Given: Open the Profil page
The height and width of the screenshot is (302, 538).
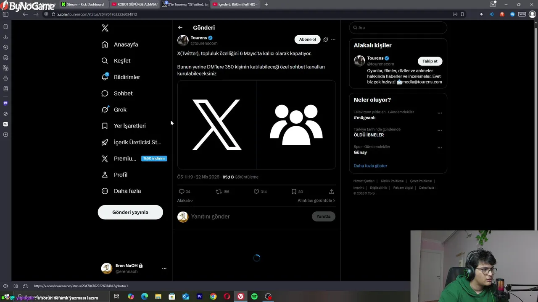Looking at the screenshot, I should click(114, 175).
